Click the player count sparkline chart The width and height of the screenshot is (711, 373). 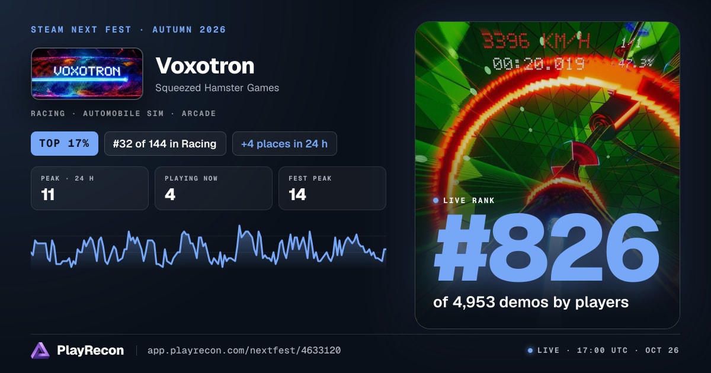click(209, 246)
